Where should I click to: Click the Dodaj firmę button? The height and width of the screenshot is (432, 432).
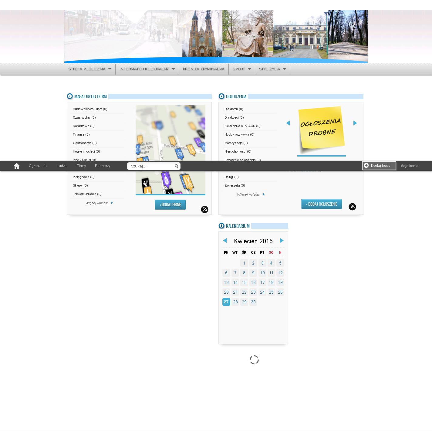tap(170, 205)
